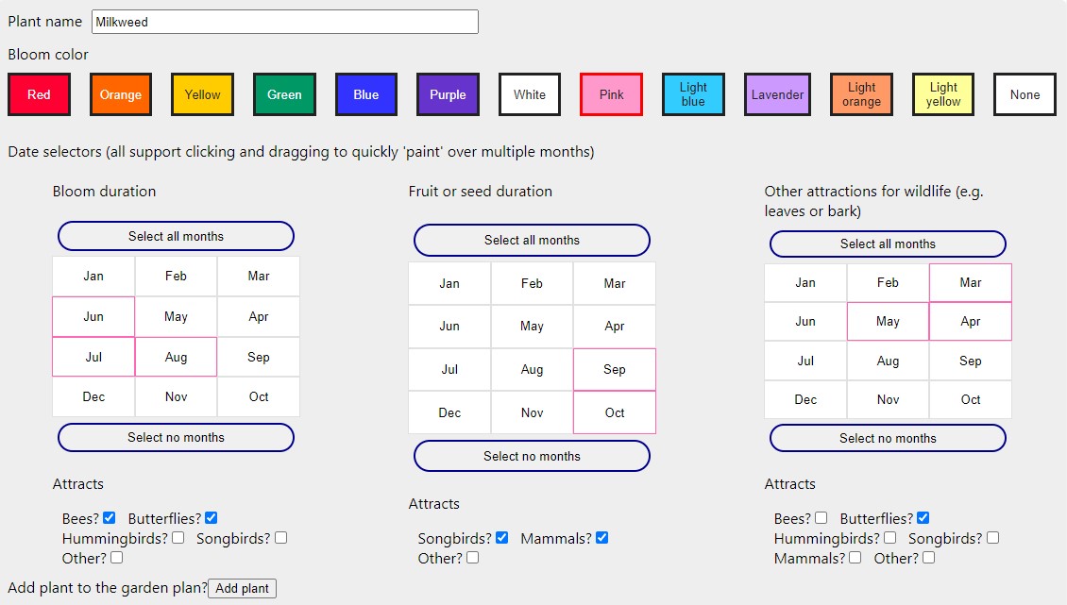The height and width of the screenshot is (605, 1067).
Task: Enable Other checkbox under Fruit or seed
Action: (x=472, y=558)
